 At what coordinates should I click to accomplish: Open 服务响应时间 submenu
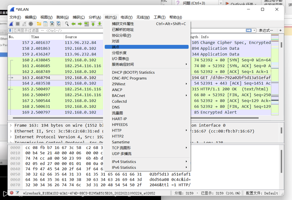point(147,64)
